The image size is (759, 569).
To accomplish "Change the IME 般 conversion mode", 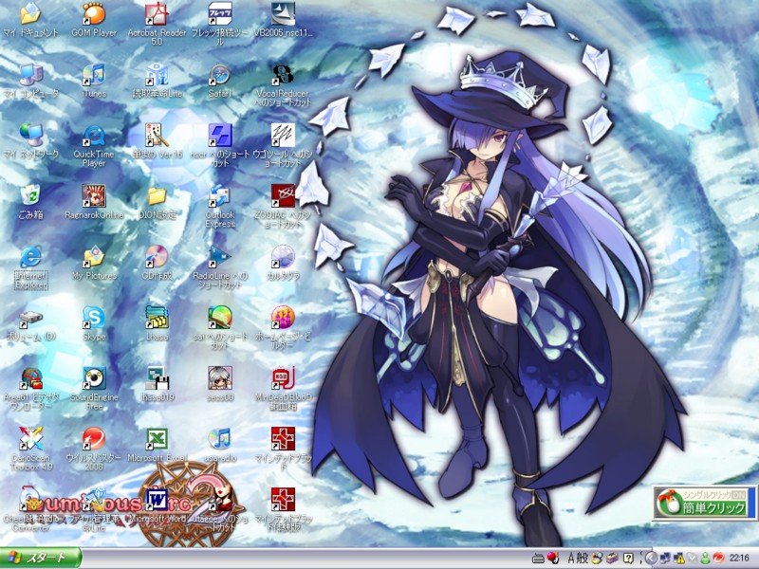I will (x=583, y=559).
